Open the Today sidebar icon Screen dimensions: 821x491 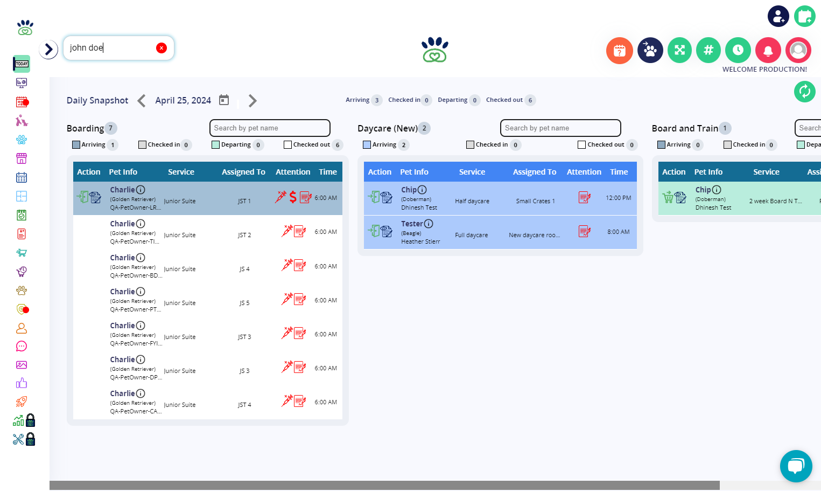point(22,64)
